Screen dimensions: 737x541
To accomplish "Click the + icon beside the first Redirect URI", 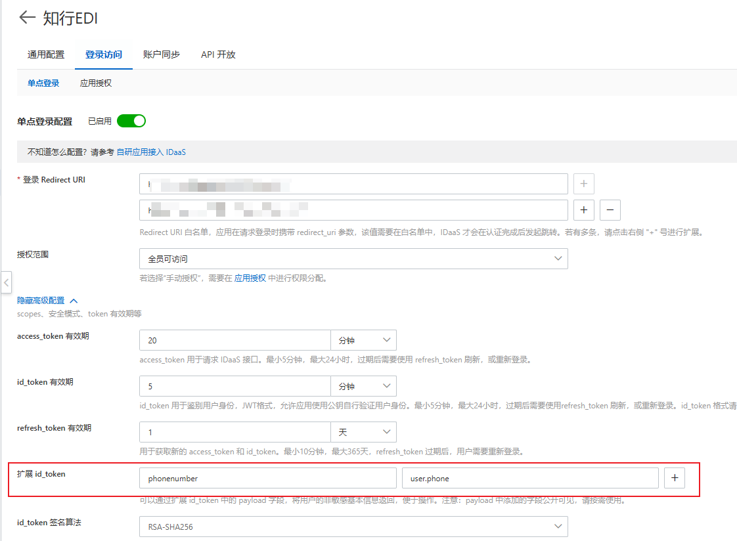I will tap(583, 183).
